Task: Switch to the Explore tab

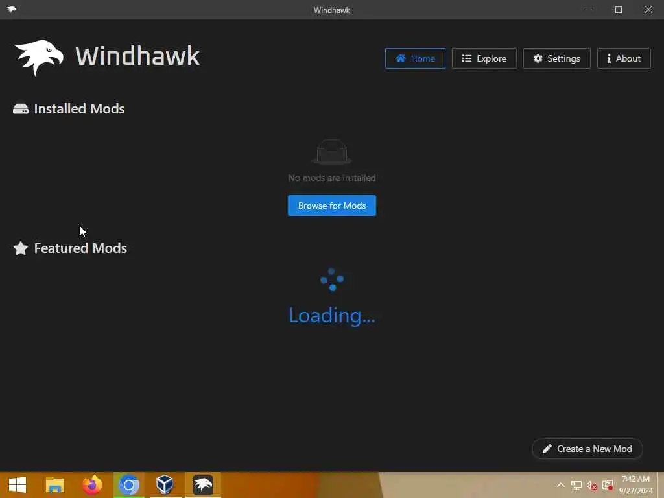Action: click(x=484, y=58)
